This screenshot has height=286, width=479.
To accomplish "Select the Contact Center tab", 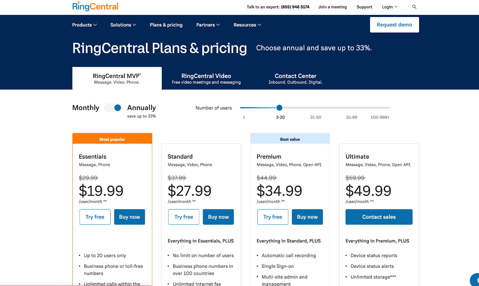I will pyautogui.click(x=295, y=78).
